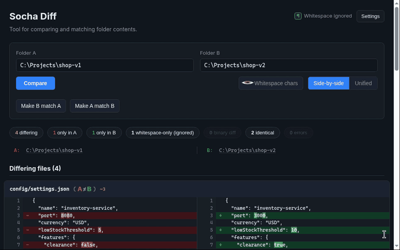Click the minus marker on the port line

(28, 216)
